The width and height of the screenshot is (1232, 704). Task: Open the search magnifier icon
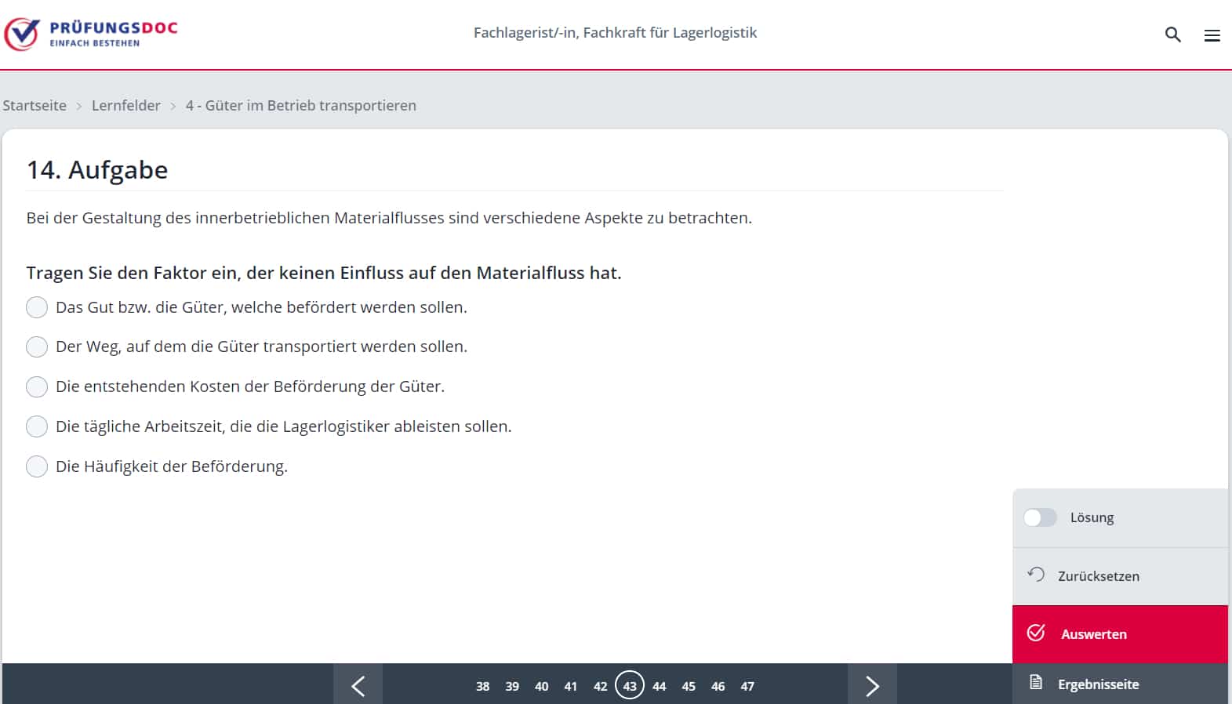point(1172,34)
